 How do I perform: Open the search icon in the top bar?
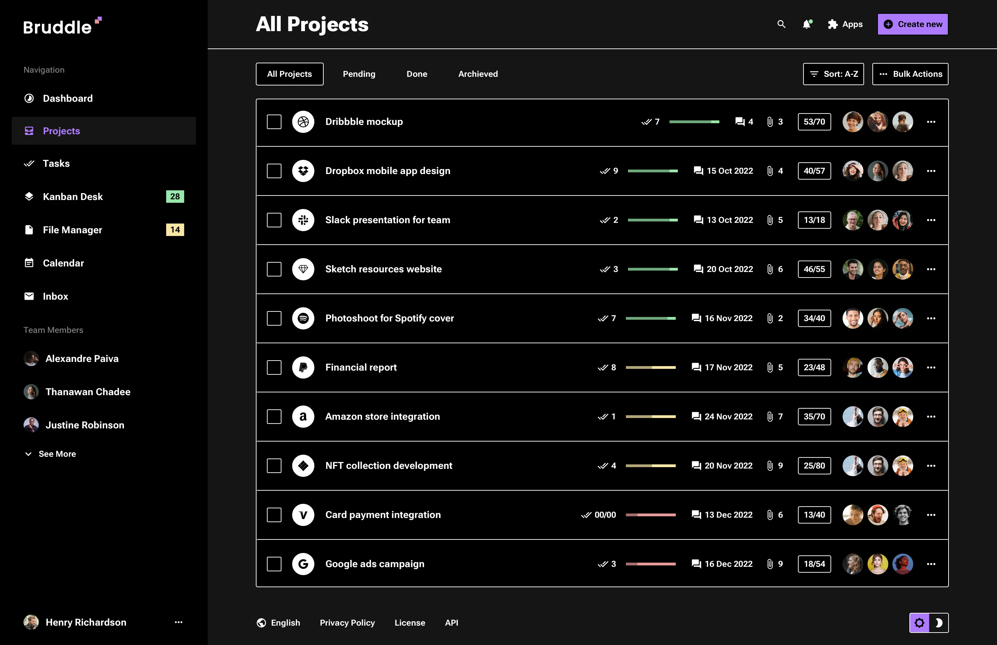781,24
